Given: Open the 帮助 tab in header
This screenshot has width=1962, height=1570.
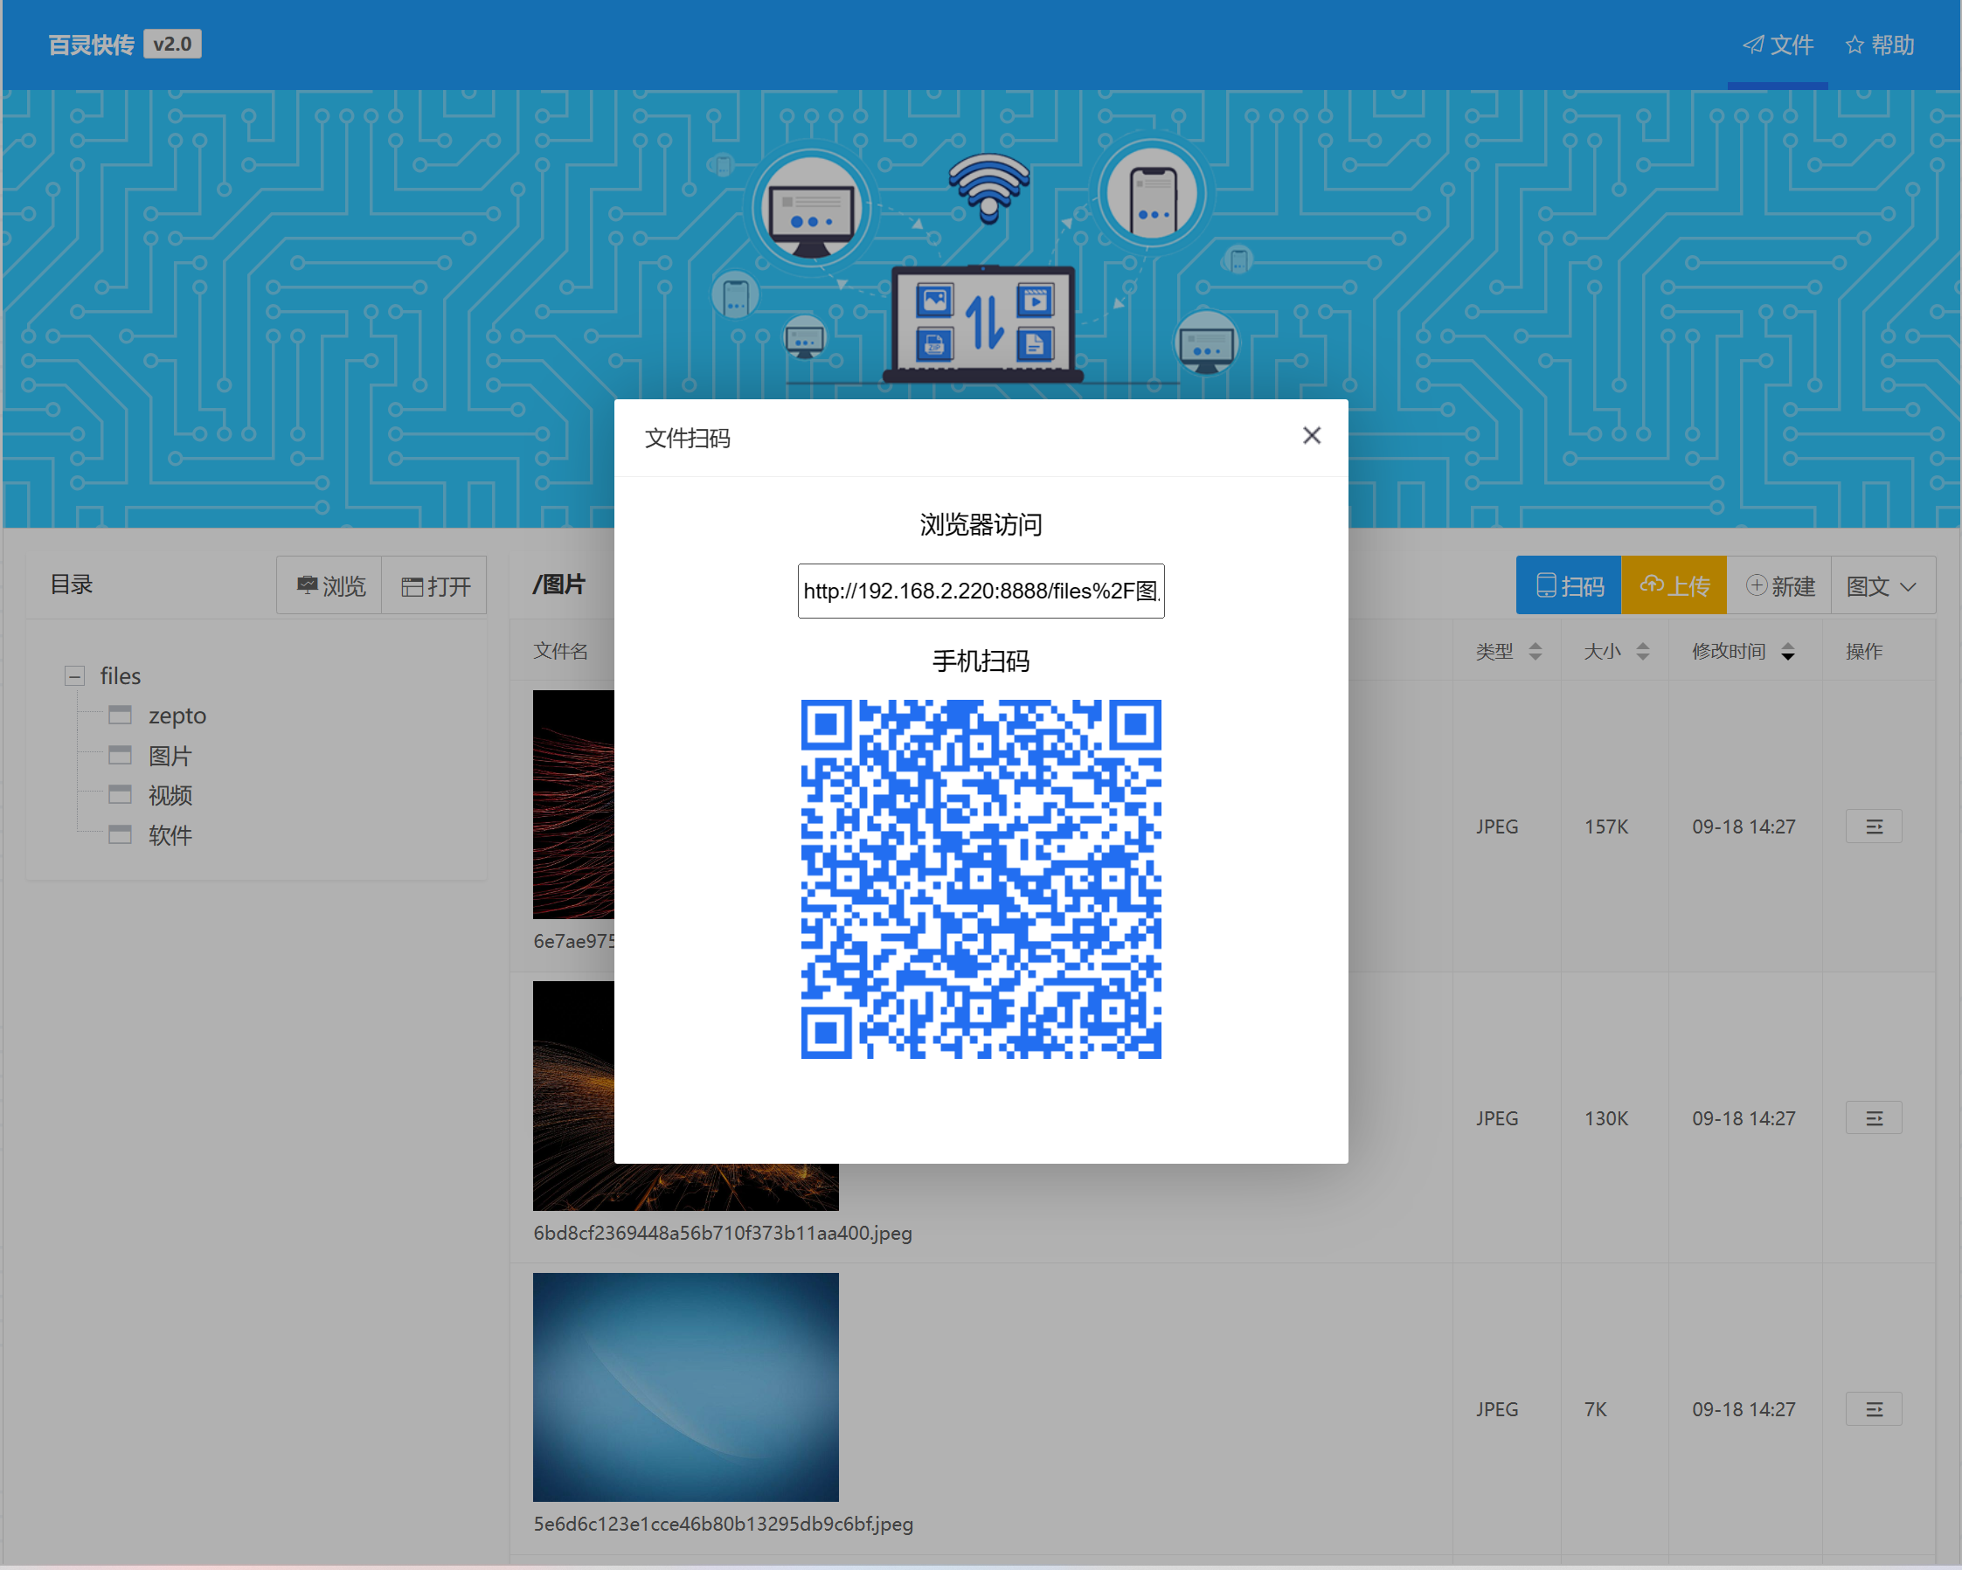Looking at the screenshot, I should [1879, 45].
